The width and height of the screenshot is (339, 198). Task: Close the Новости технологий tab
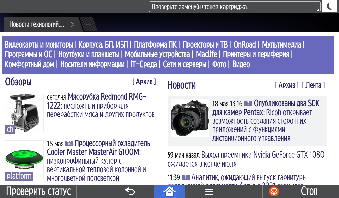pos(73,24)
